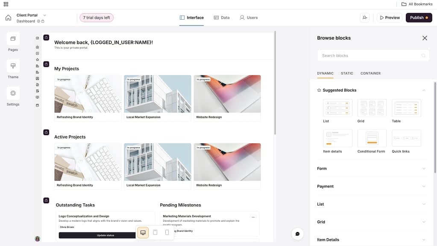437x246 pixels.
Task: Switch to the Users tab
Action: pyautogui.click(x=249, y=17)
